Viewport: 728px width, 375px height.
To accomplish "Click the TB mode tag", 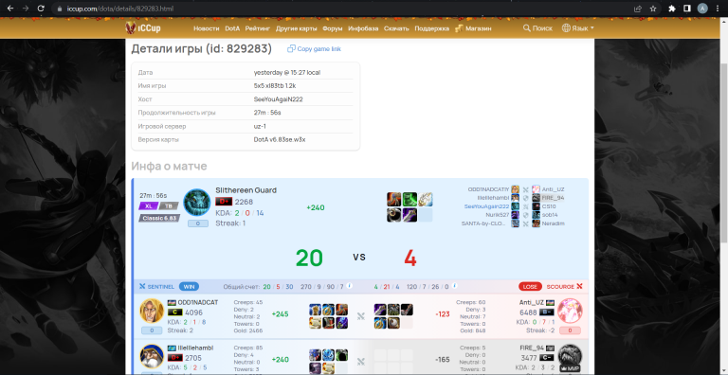I will click(x=170, y=205).
